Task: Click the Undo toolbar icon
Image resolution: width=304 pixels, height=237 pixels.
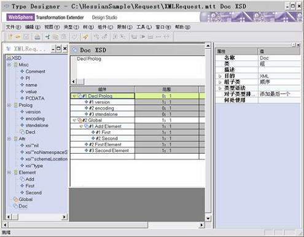Action: (75, 37)
